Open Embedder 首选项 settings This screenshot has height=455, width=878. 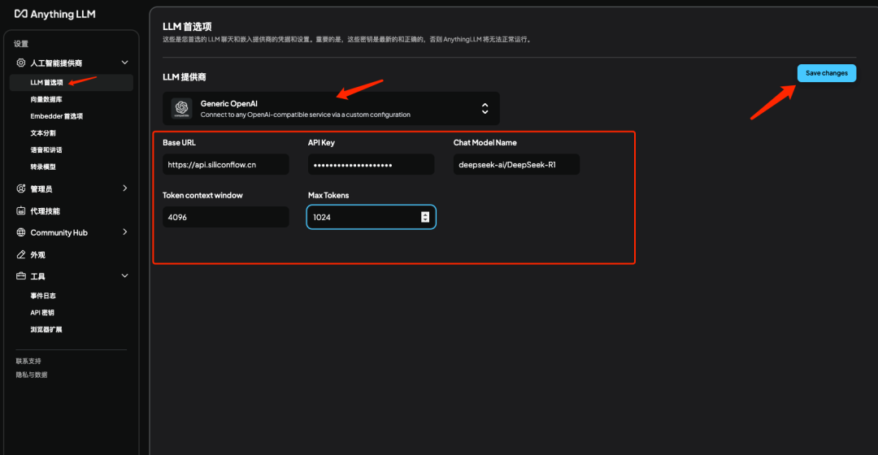(x=56, y=116)
